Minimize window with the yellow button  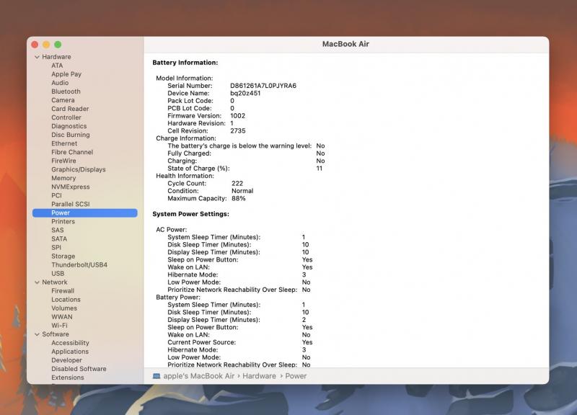46,45
